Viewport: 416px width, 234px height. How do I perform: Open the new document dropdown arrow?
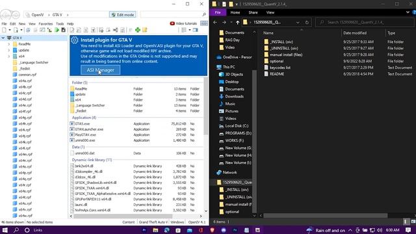click(x=10, y=30)
